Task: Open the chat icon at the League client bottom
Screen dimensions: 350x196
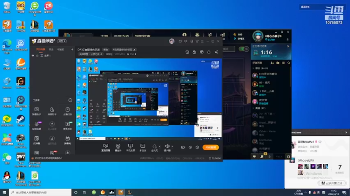Action: pyautogui.click(x=254, y=157)
